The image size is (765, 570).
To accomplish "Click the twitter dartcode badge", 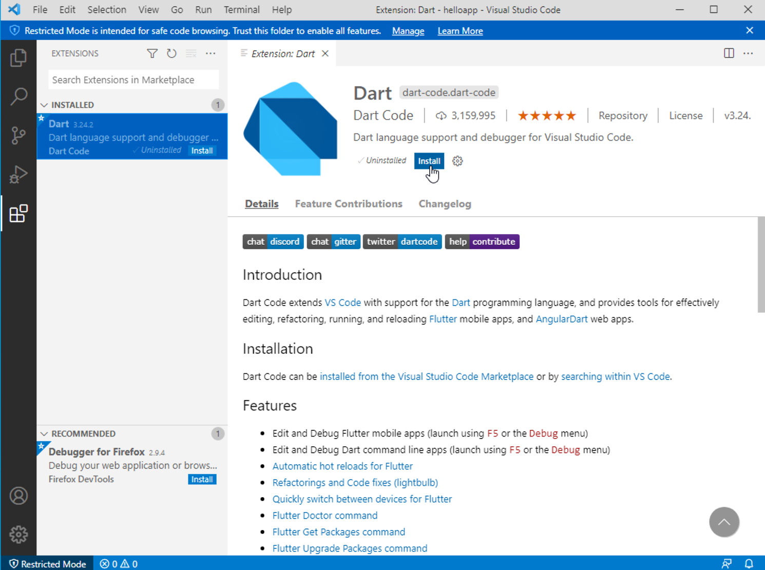I will coord(403,241).
